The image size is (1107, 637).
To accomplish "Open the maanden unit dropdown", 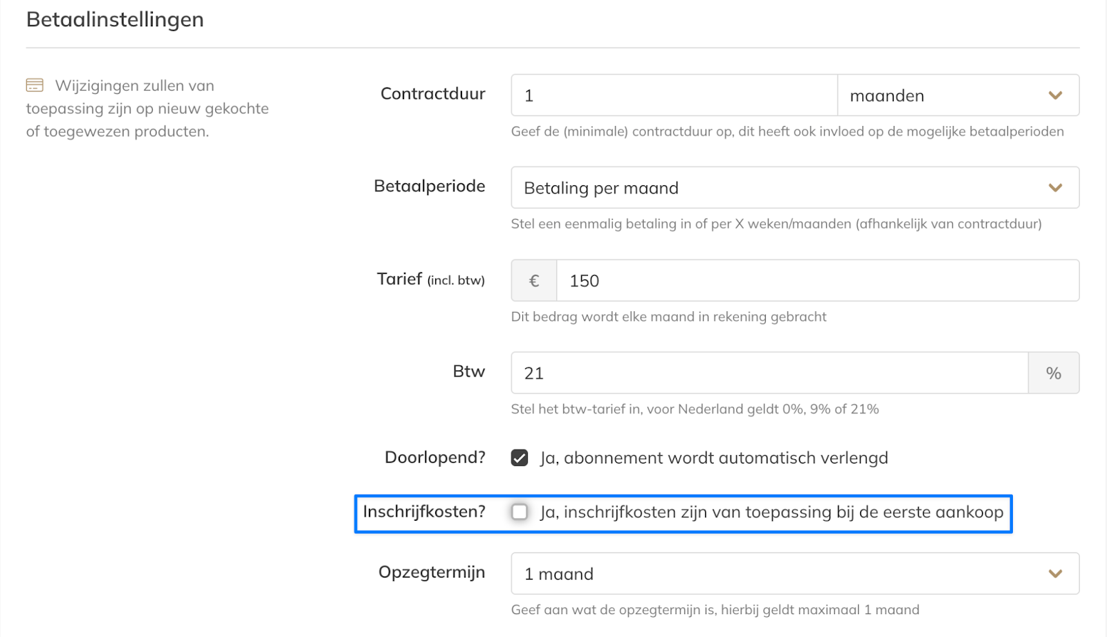I will coord(958,95).
